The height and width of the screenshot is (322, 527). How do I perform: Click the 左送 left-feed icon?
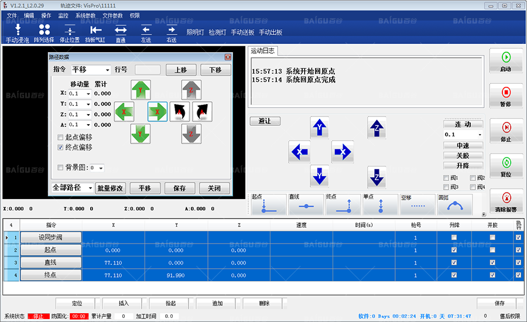click(146, 33)
